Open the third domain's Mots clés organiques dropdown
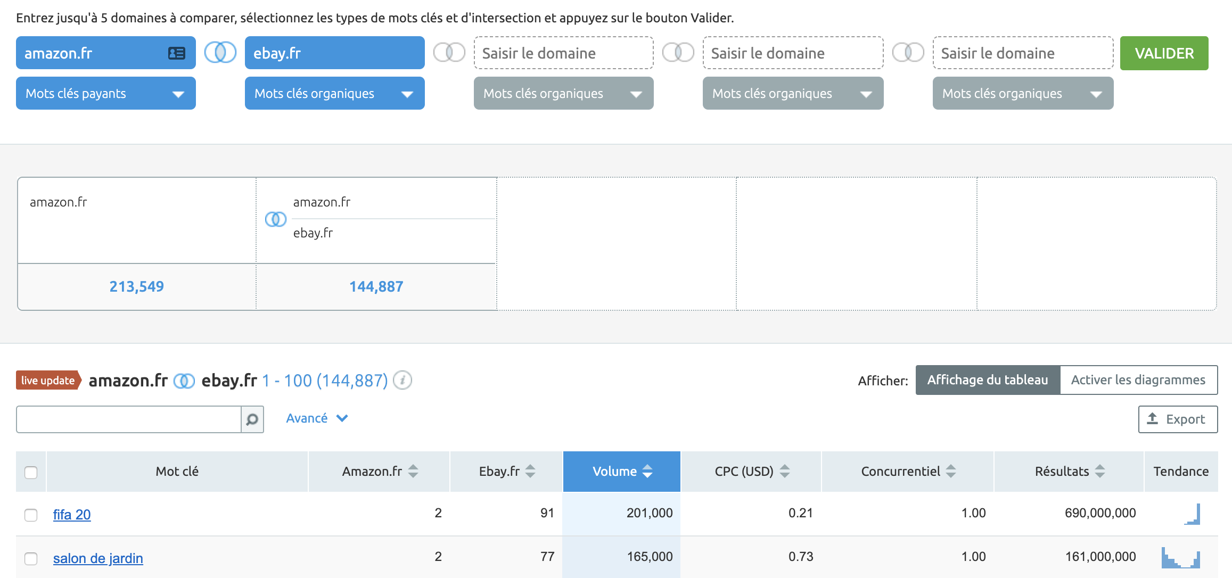Viewport: 1232px width, 578px height. pos(564,93)
